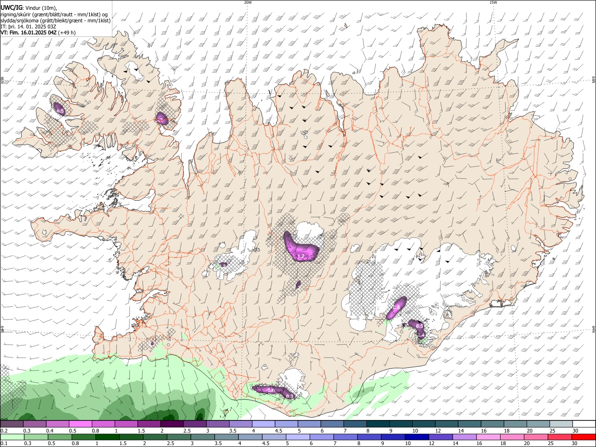Select the light grey 25 swatch in snow scale
This screenshot has width=596, height=447.
561,424
